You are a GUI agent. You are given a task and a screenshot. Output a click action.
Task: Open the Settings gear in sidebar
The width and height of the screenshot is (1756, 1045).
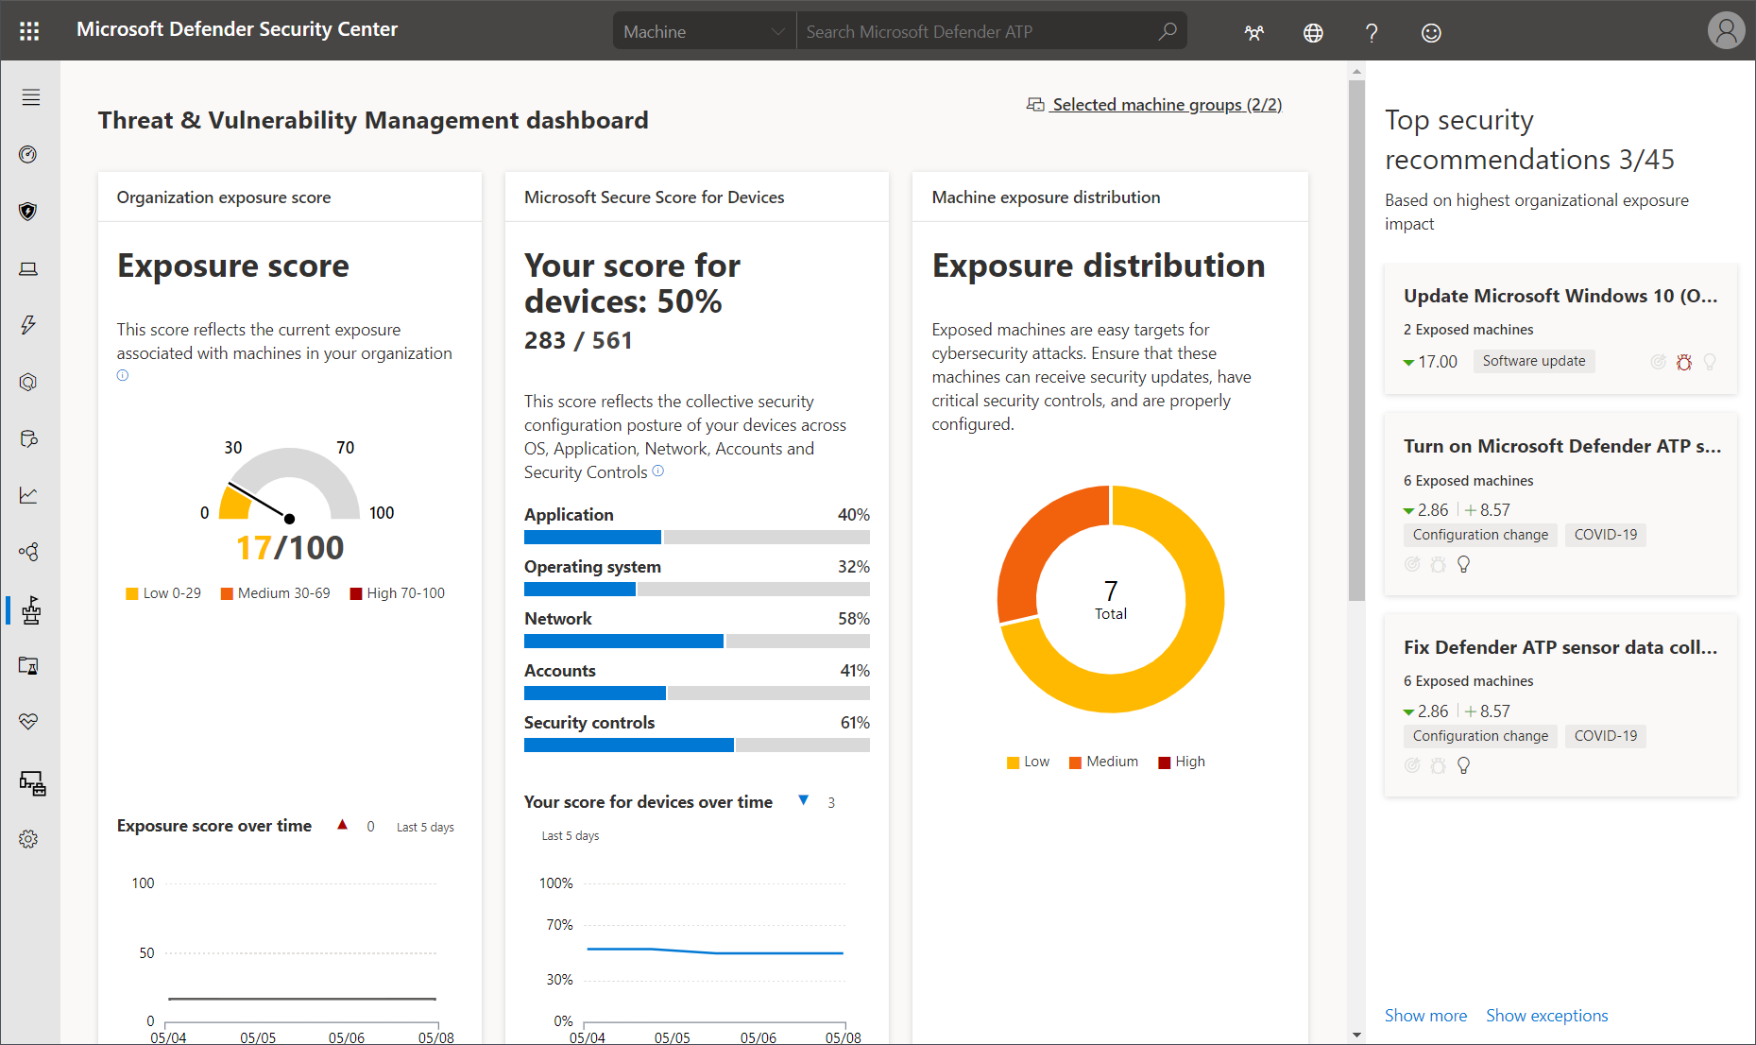point(28,839)
